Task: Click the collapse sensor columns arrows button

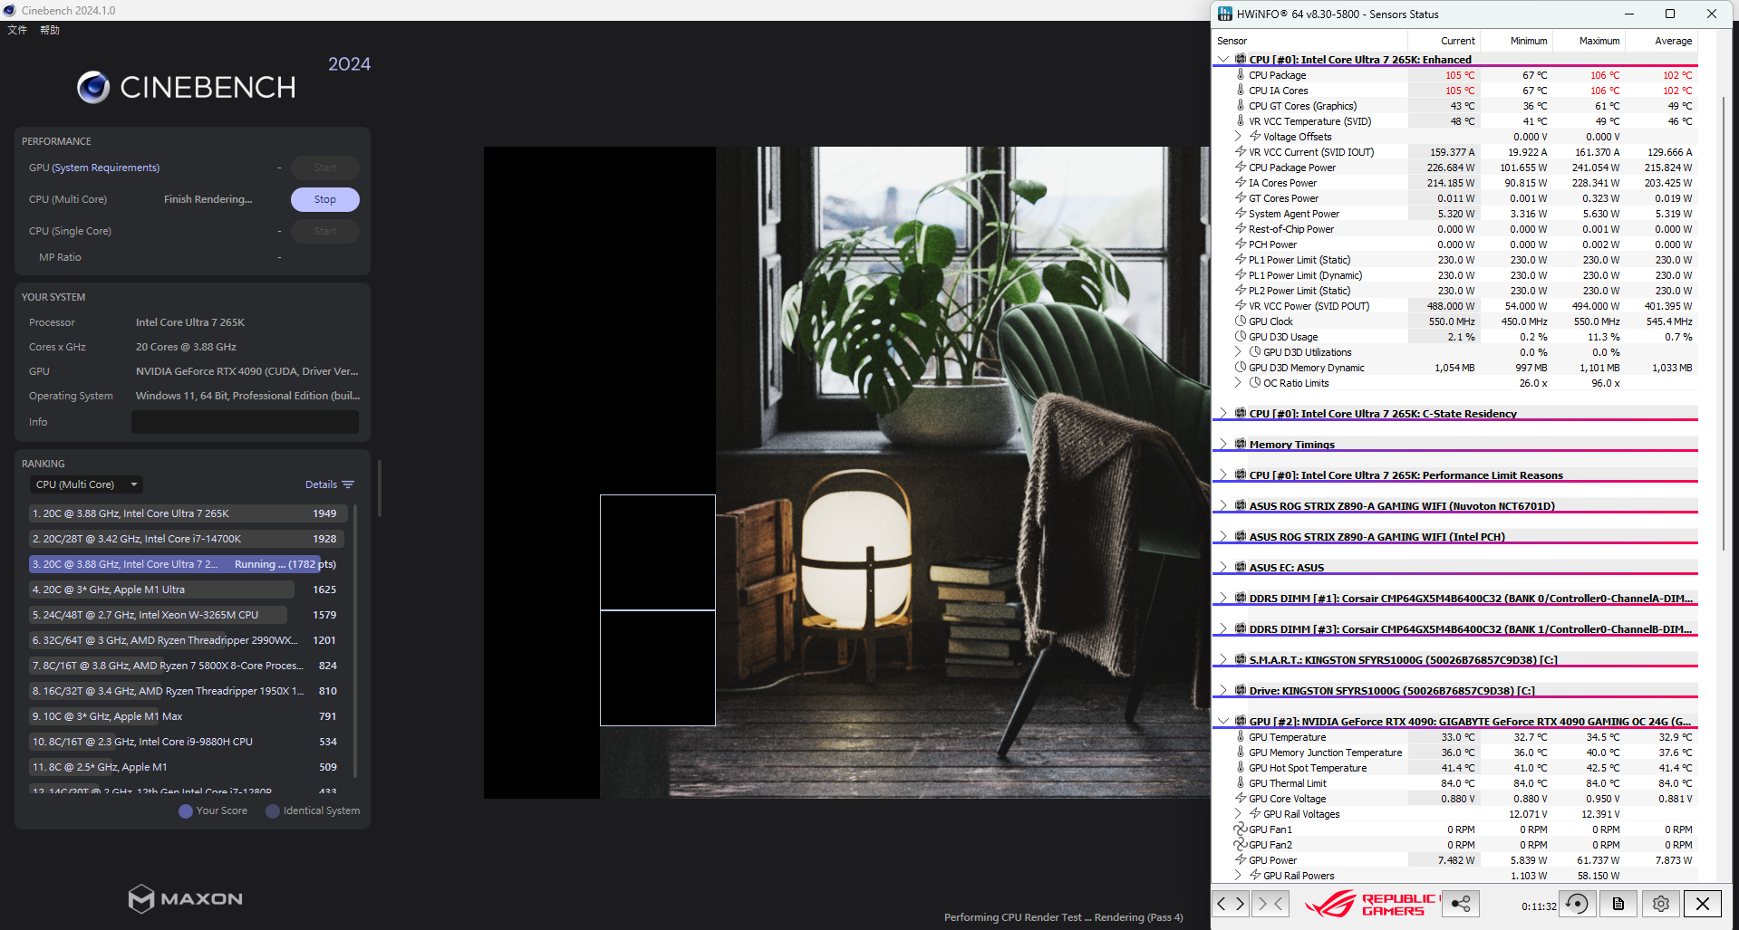Action: tap(1270, 904)
